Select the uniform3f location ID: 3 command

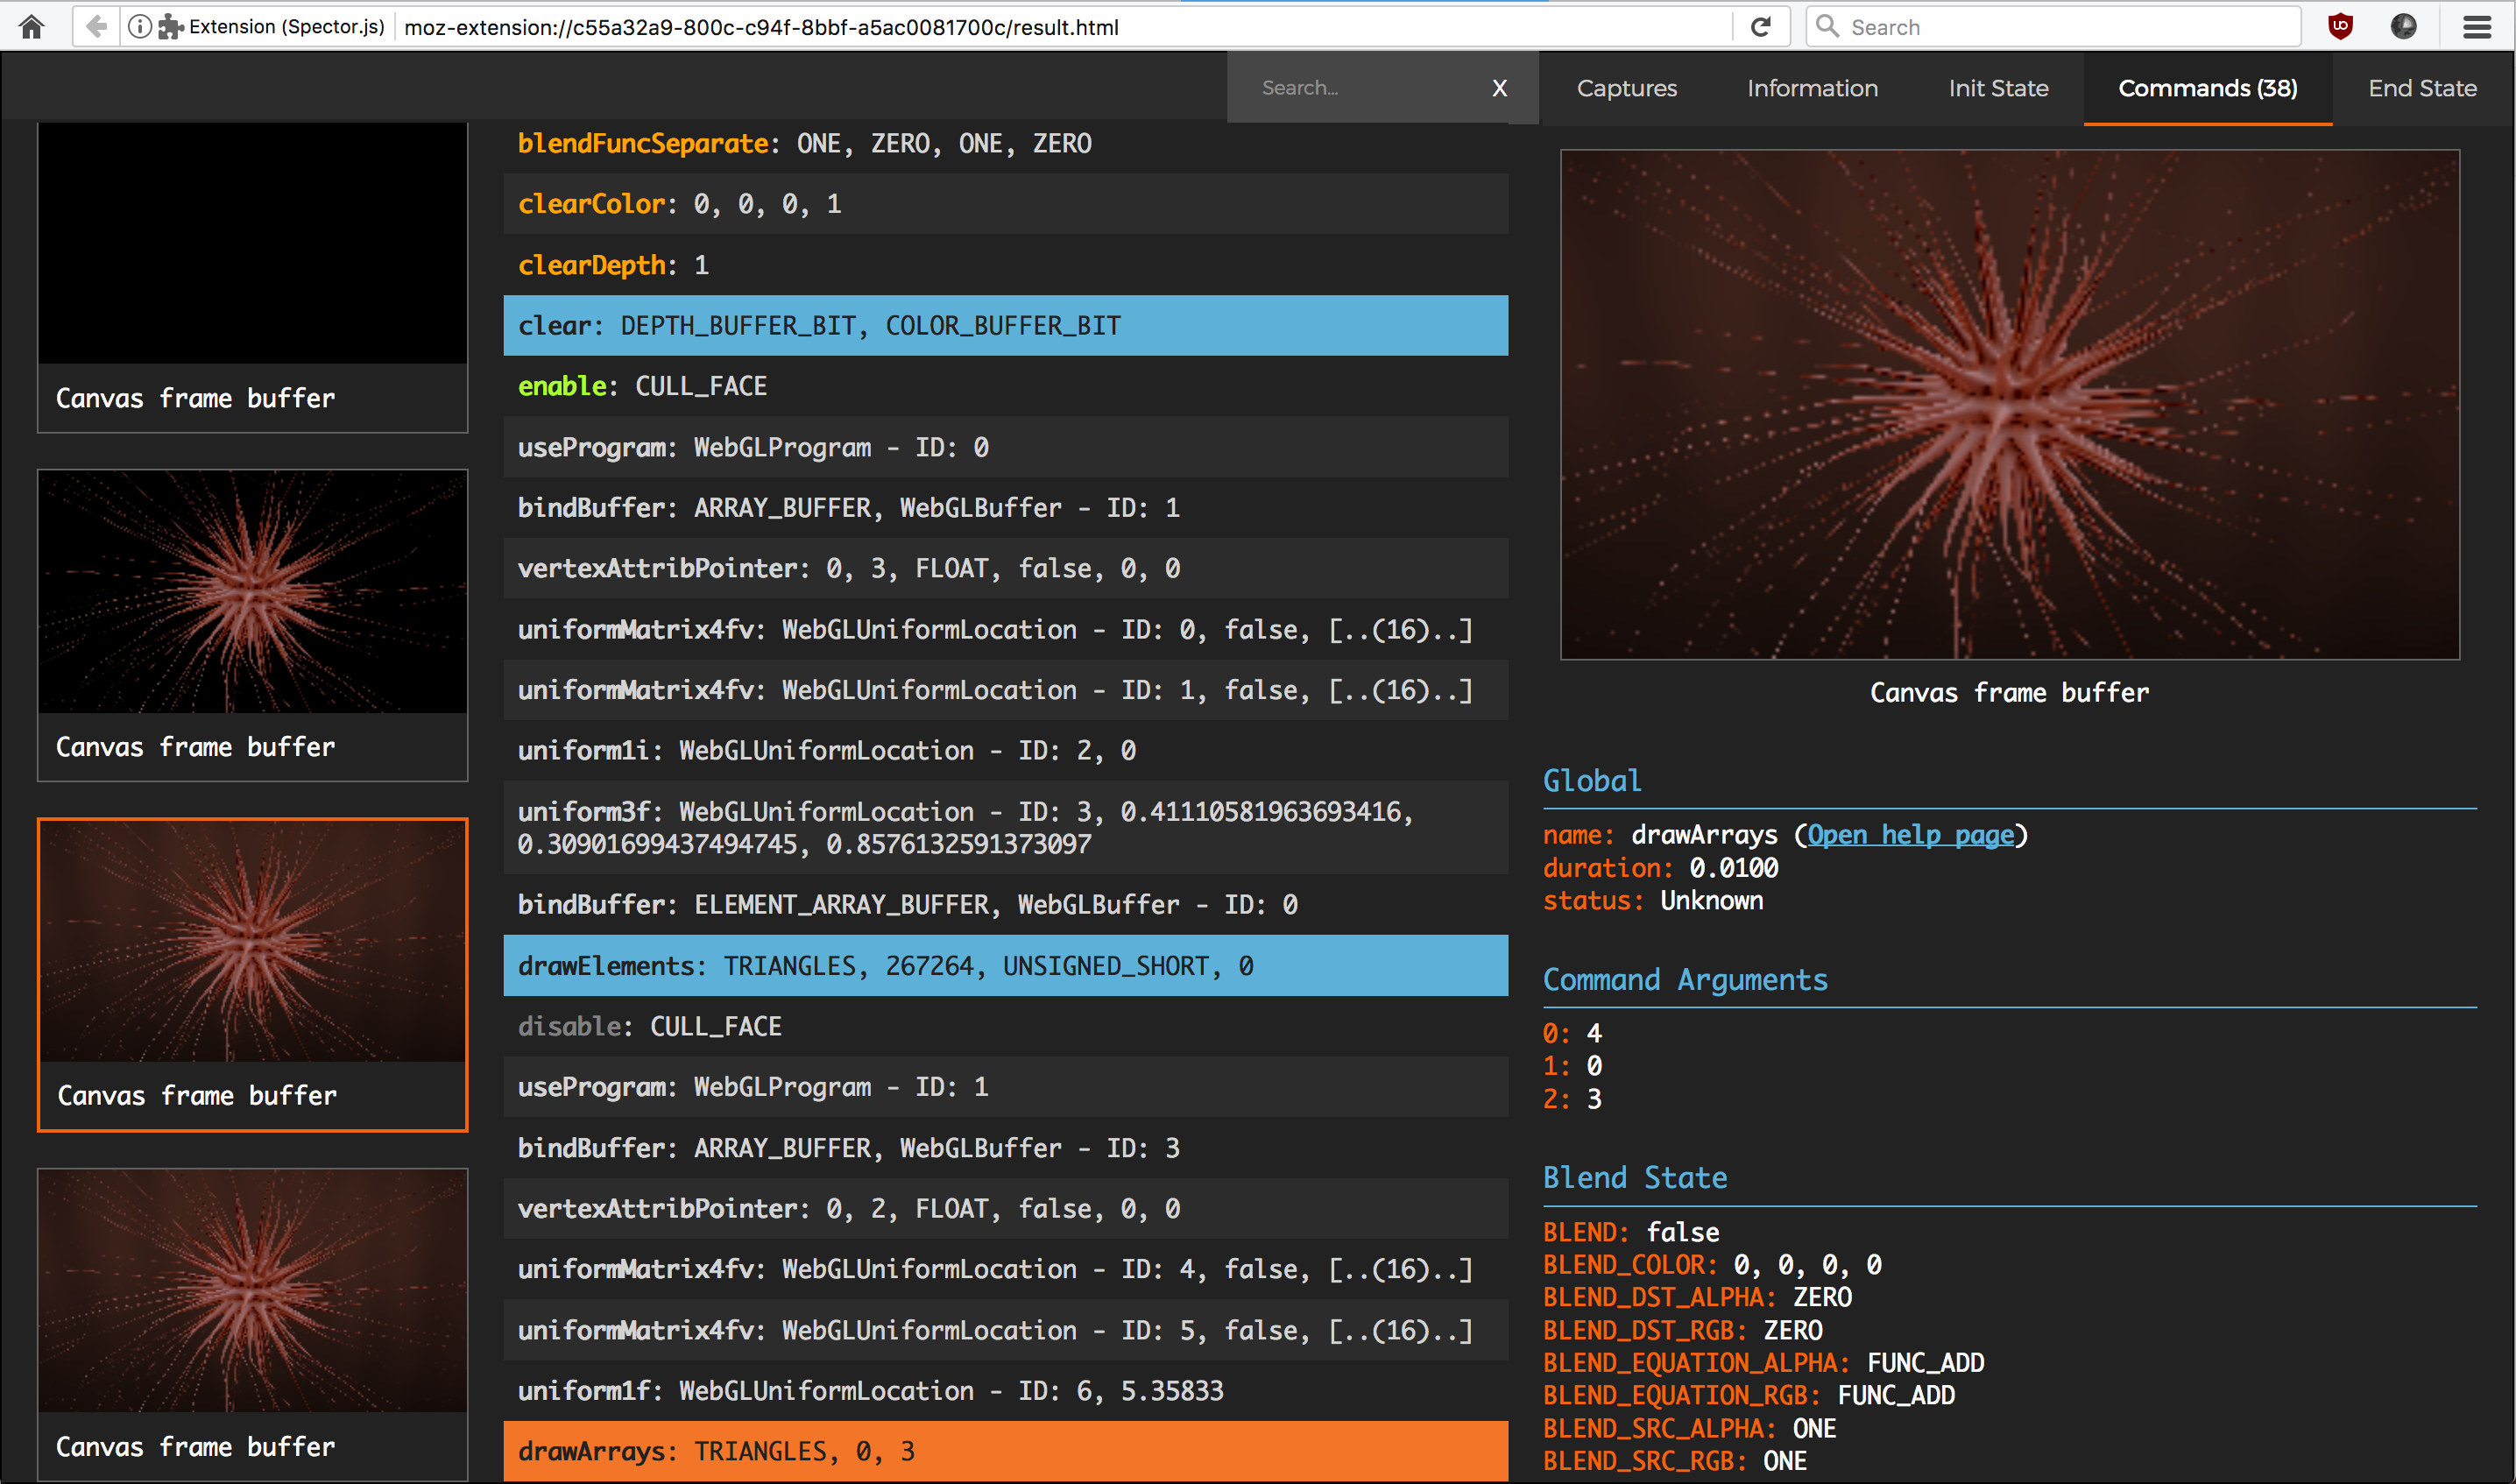1005,827
